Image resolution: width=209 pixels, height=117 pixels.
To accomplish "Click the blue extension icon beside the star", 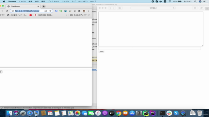I will (x=56, y=11).
